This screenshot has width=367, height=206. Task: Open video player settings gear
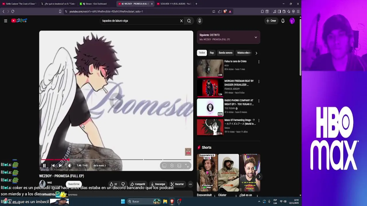(x=172, y=165)
